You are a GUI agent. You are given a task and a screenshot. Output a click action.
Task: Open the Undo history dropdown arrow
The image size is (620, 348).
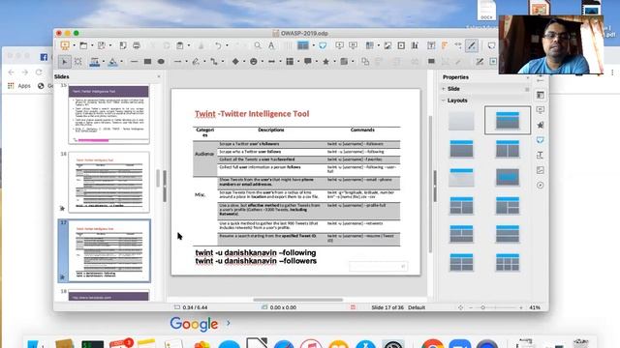227,45
